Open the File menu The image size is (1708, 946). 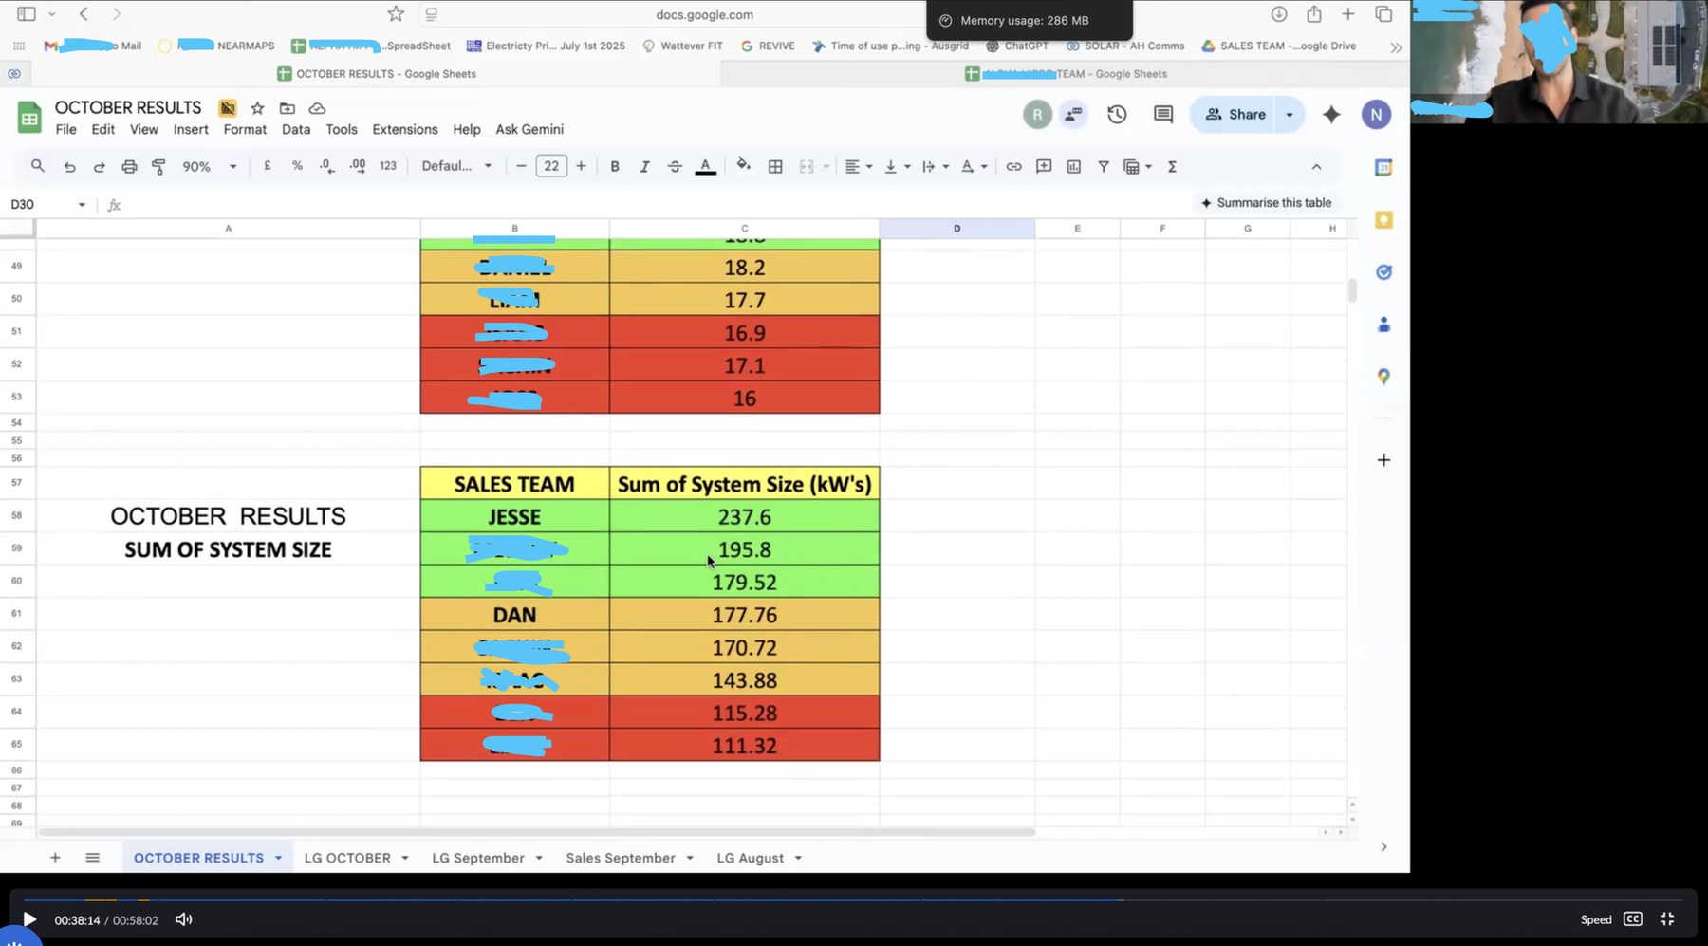65,129
